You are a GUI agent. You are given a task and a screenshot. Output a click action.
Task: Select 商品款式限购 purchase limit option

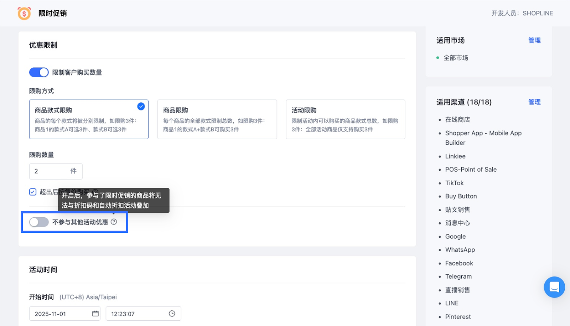[89, 119]
